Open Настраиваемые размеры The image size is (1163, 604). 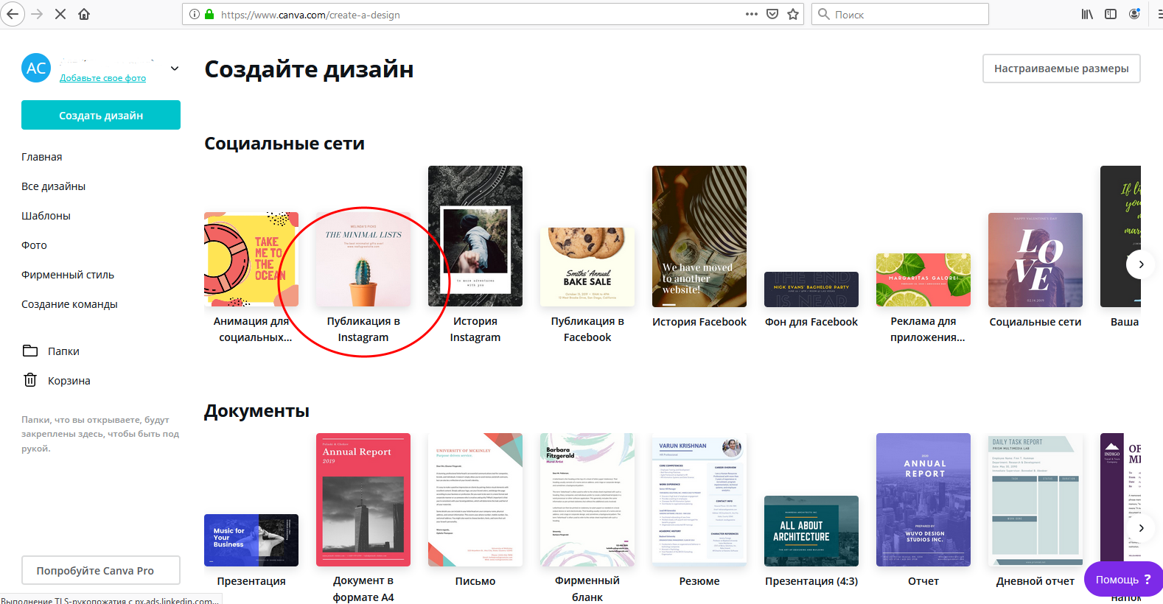click(1061, 69)
